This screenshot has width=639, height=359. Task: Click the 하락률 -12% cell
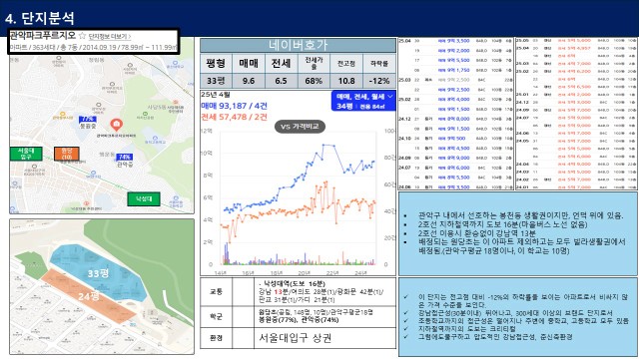click(x=379, y=81)
